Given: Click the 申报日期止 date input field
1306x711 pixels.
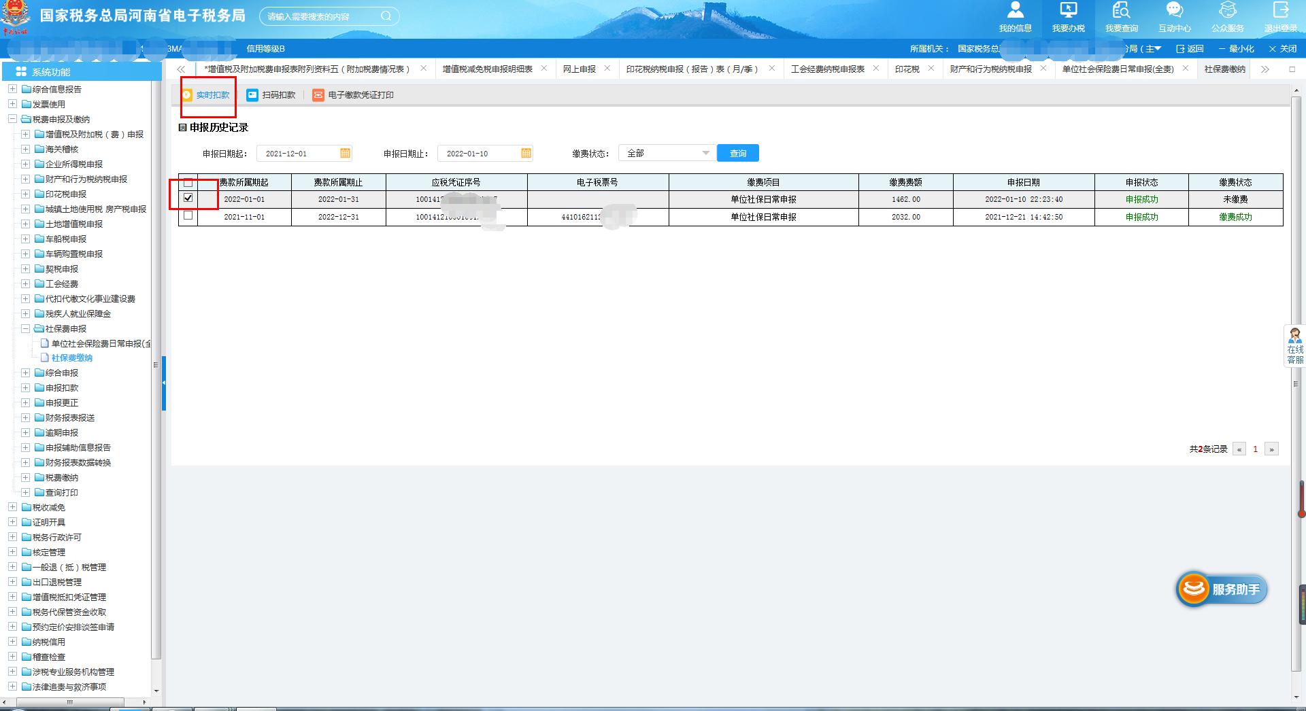Looking at the screenshot, I should (478, 154).
